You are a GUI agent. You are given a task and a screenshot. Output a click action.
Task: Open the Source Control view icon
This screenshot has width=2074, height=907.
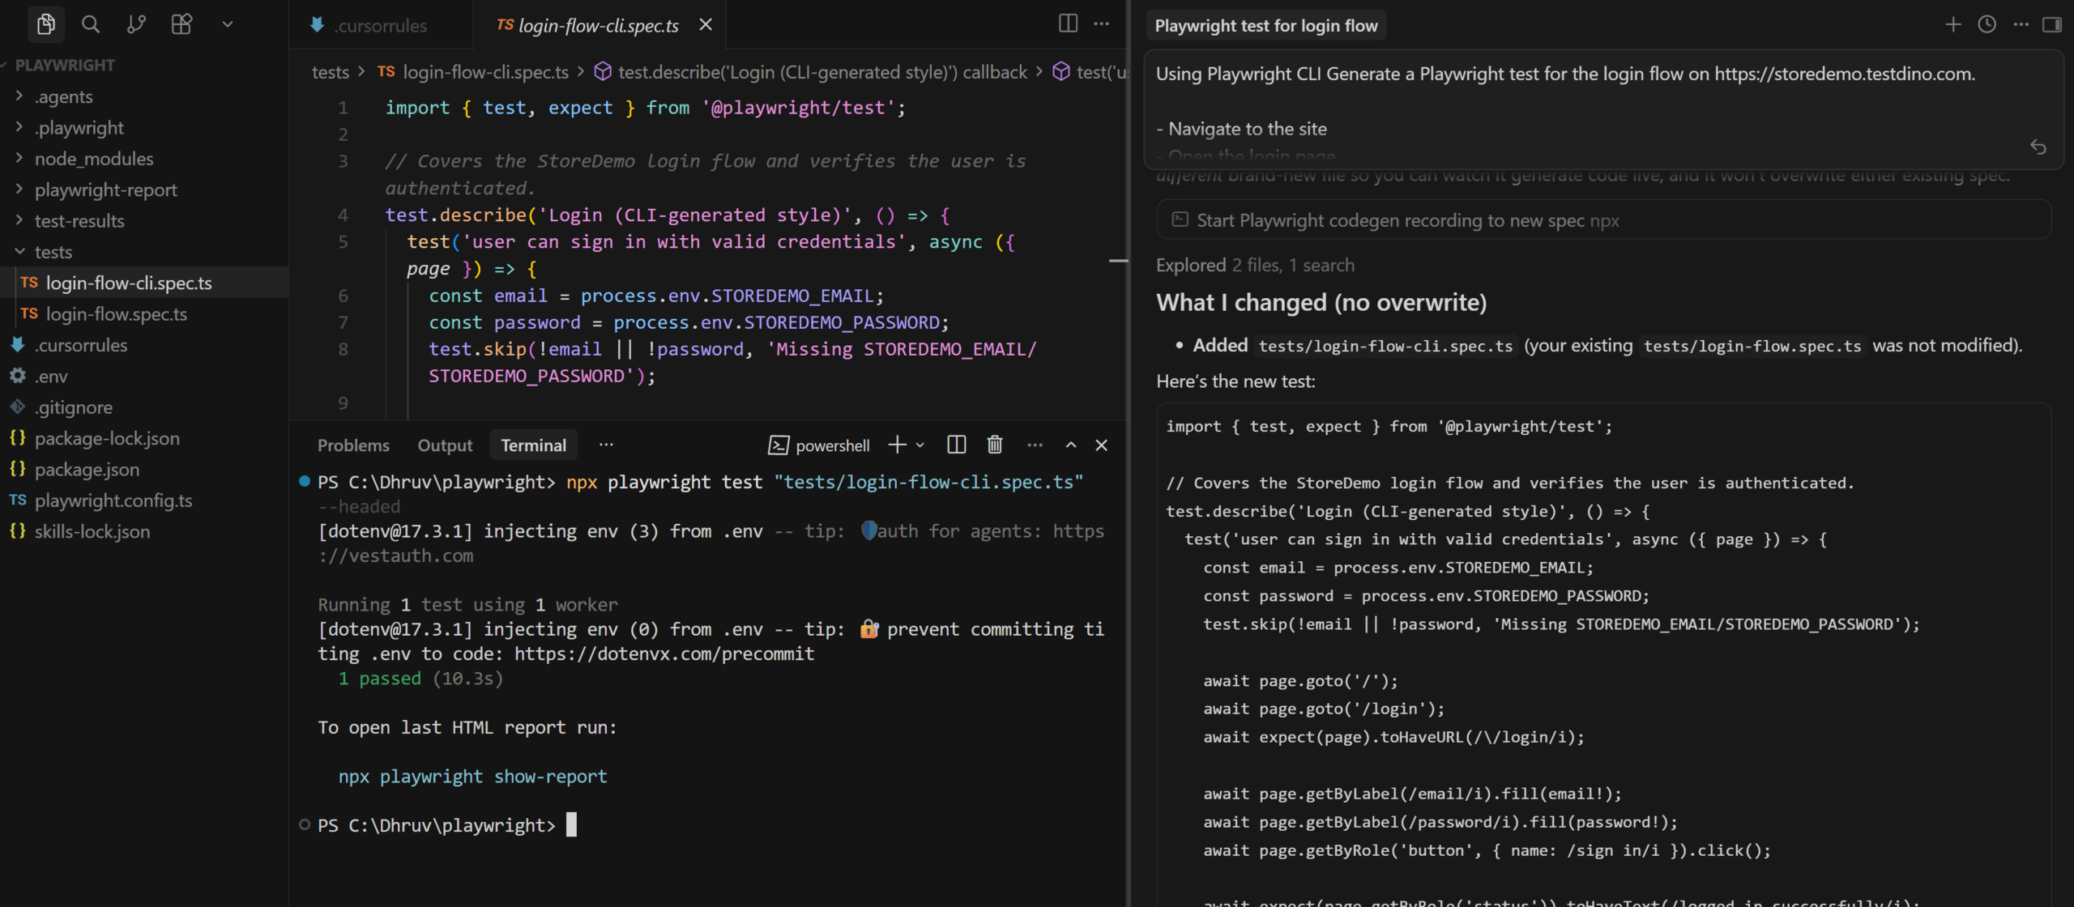[x=136, y=24]
